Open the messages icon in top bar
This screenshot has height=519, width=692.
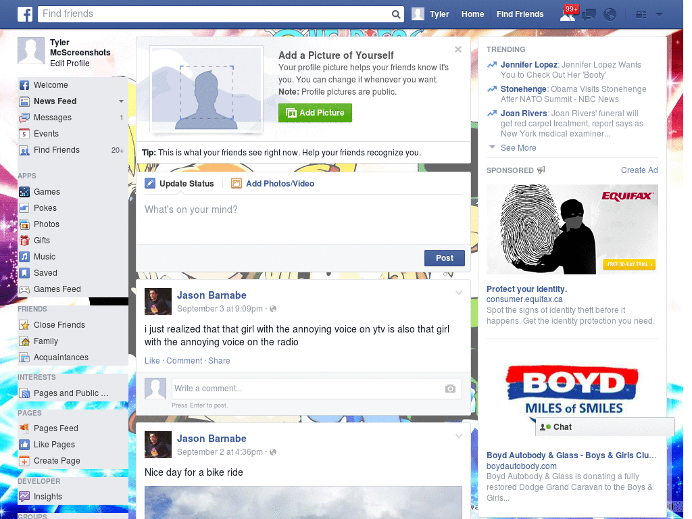point(589,15)
